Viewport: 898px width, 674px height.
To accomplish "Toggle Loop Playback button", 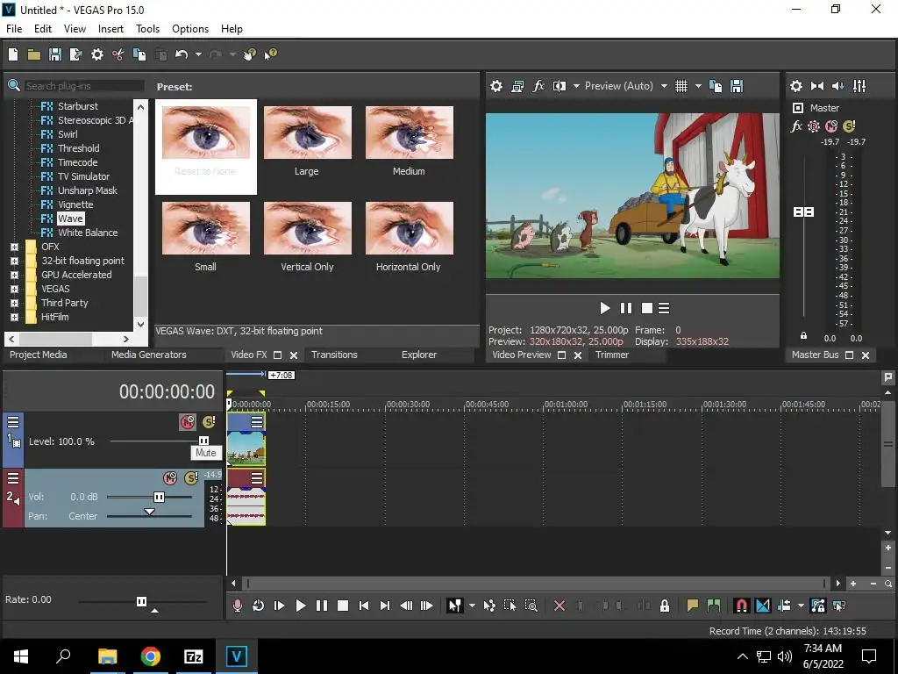I will 259,606.
